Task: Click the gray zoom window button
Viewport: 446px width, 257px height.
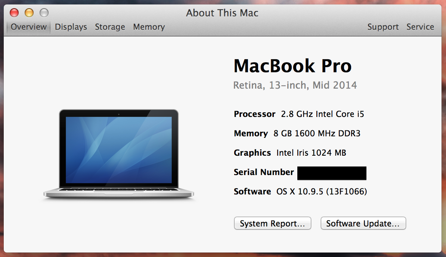Action: click(44, 13)
